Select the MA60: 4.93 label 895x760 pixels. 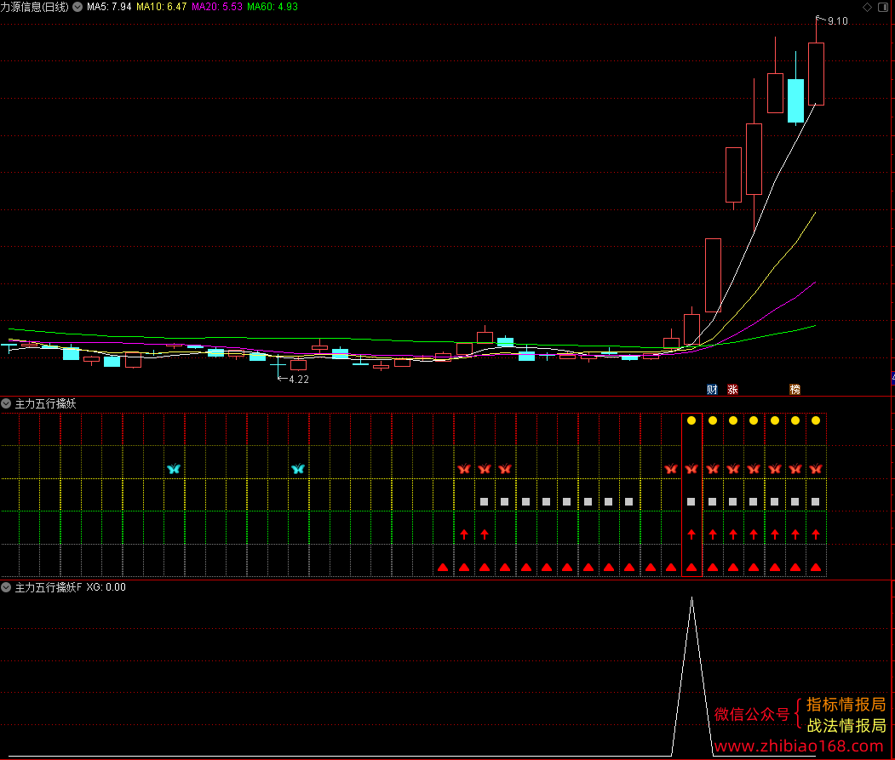click(273, 7)
